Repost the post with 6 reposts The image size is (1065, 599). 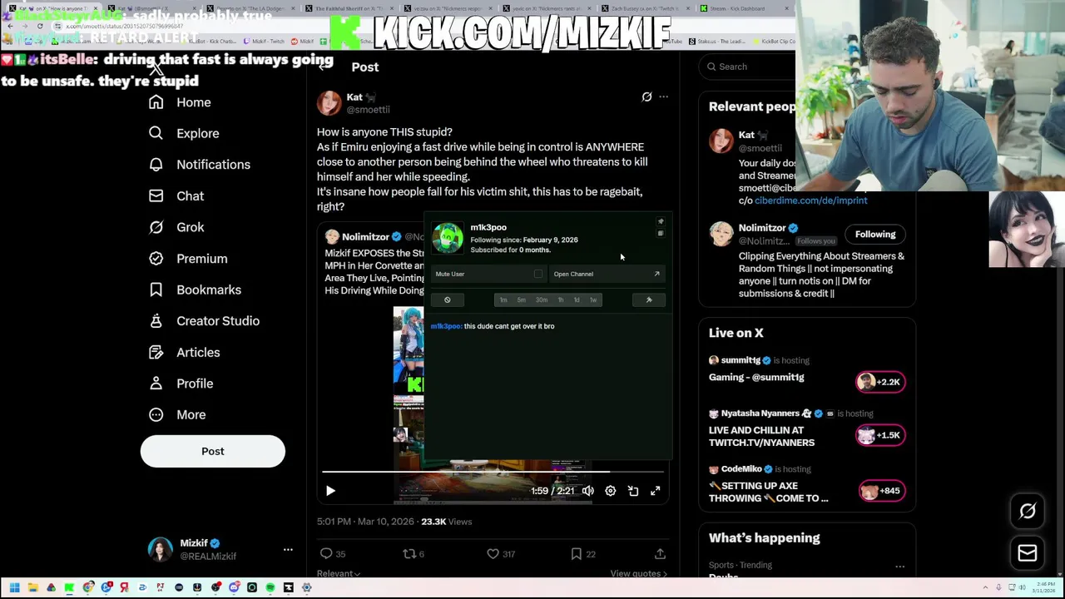tap(414, 553)
